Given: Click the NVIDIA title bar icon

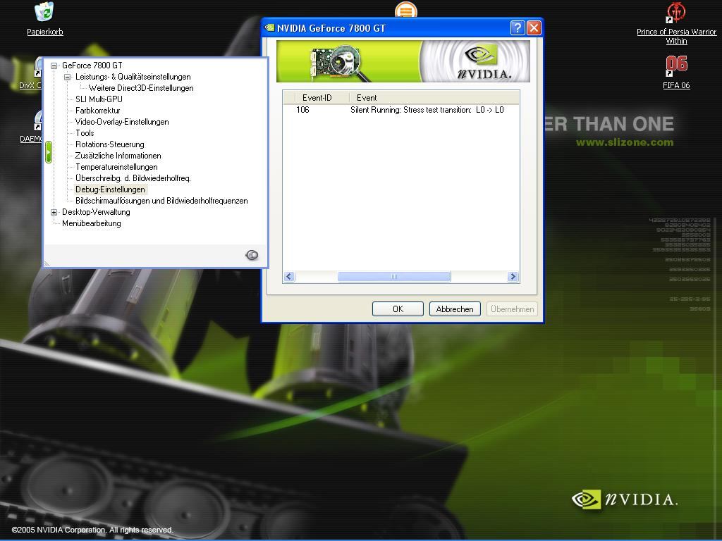Looking at the screenshot, I should [x=269, y=28].
